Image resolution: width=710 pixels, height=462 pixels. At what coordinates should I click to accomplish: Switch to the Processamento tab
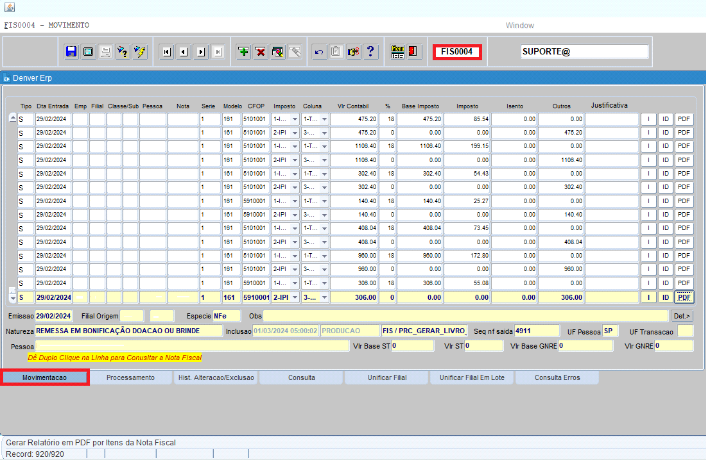point(130,378)
